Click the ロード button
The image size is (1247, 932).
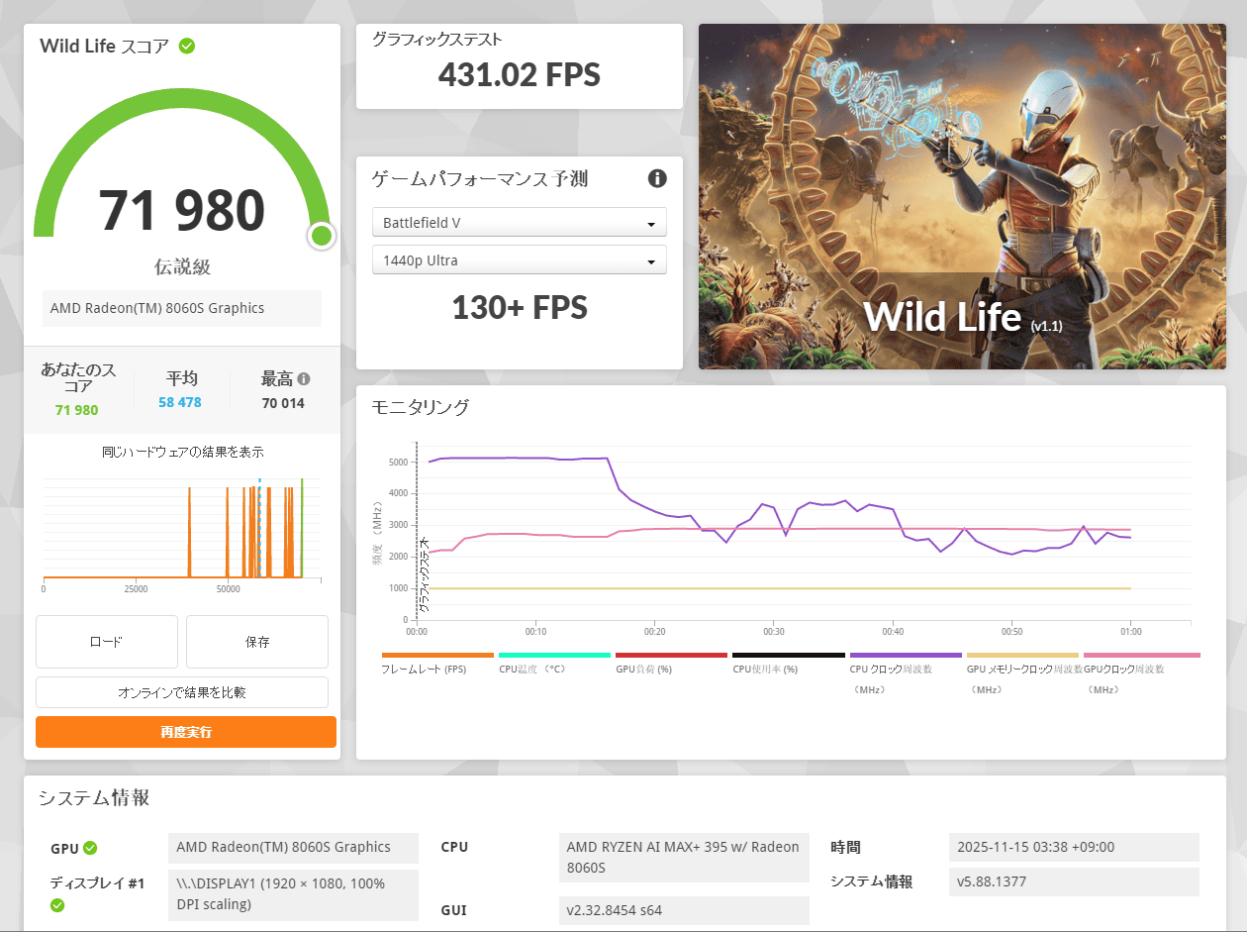(x=107, y=642)
